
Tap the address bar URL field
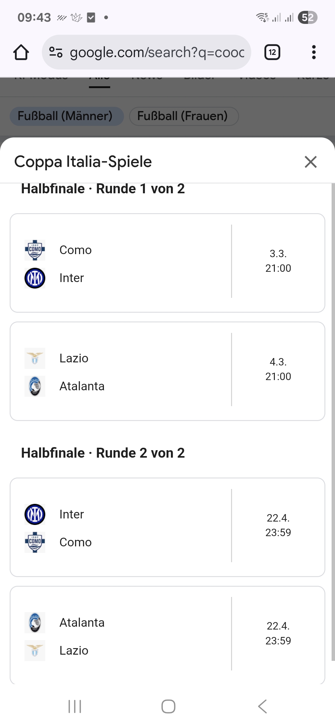[x=157, y=52]
